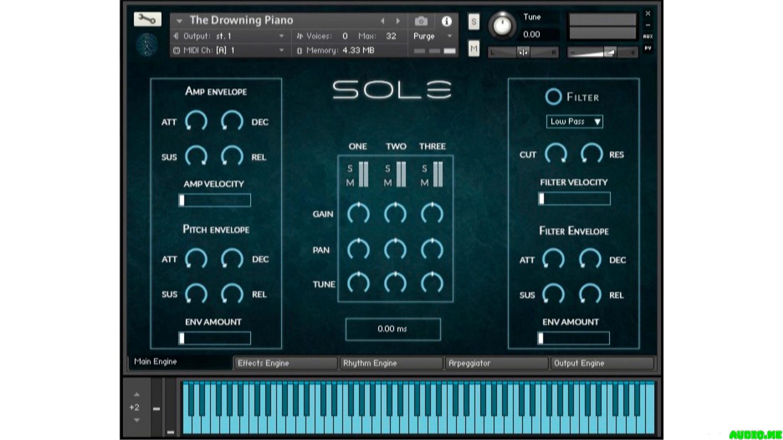Toggle the instrument header solo S button
The width and height of the screenshot is (783, 440).
[x=474, y=22]
